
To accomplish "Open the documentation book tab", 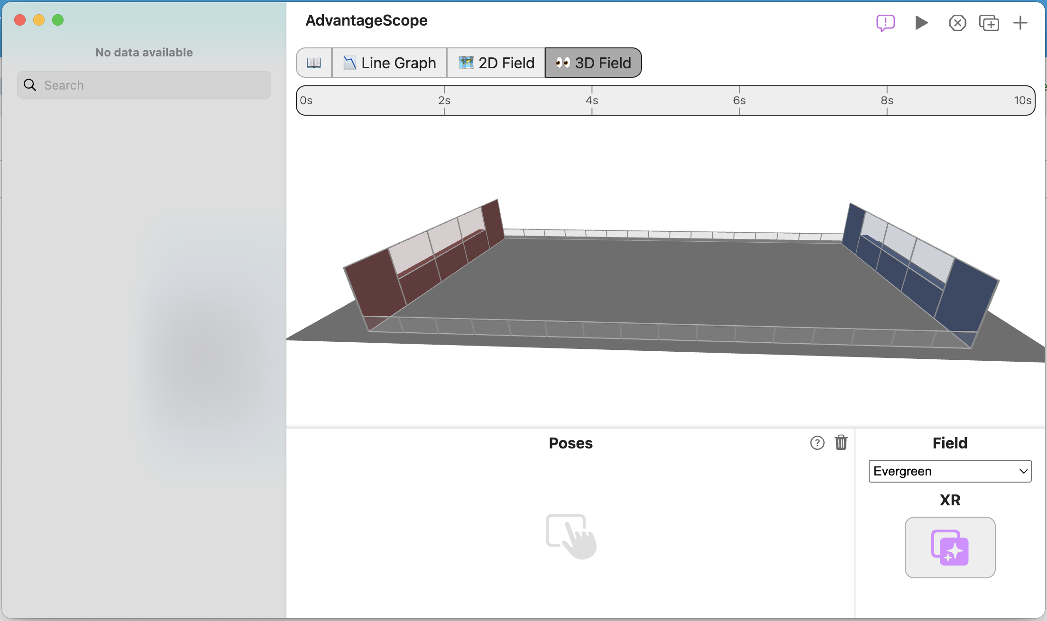I will coord(314,63).
